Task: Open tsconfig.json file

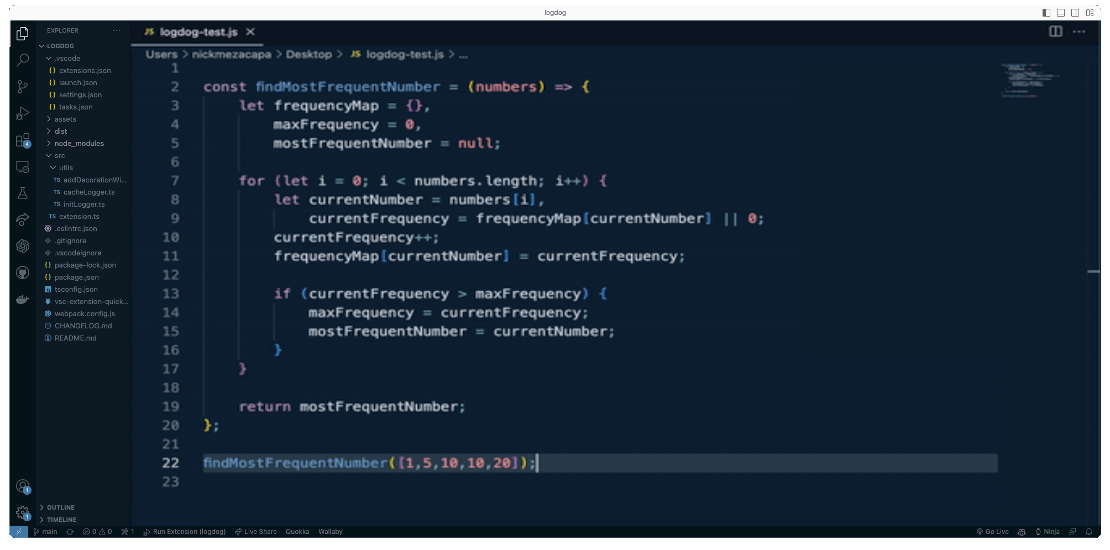Action: 76,289
